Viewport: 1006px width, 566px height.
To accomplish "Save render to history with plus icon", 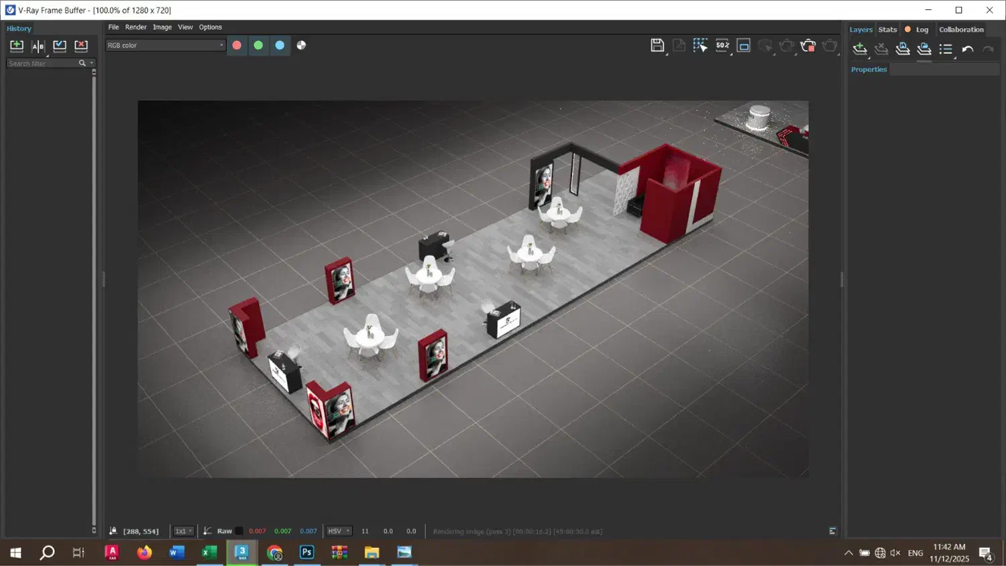I will tap(17, 46).
